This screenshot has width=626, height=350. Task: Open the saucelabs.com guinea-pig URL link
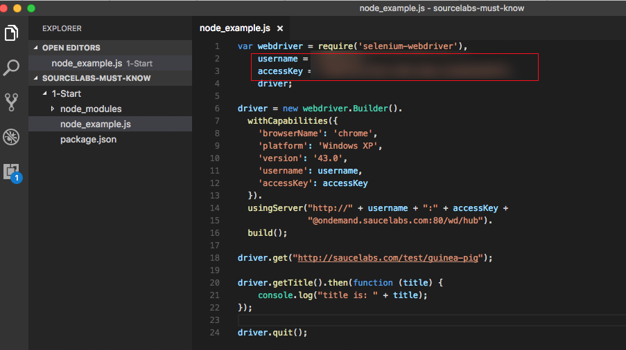point(388,257)
